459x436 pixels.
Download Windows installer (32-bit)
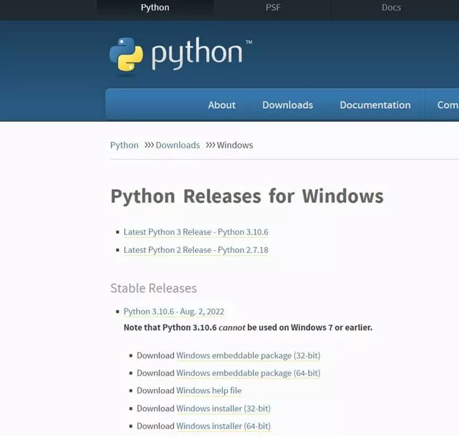click(223, 409)
